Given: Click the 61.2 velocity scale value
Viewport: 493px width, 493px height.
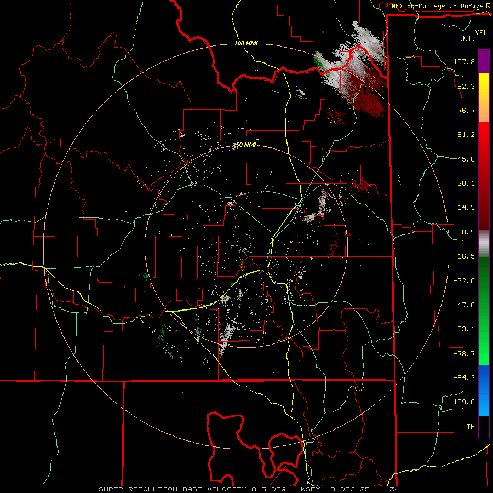Looking at the screenshot, I should [x=466, y=135].
